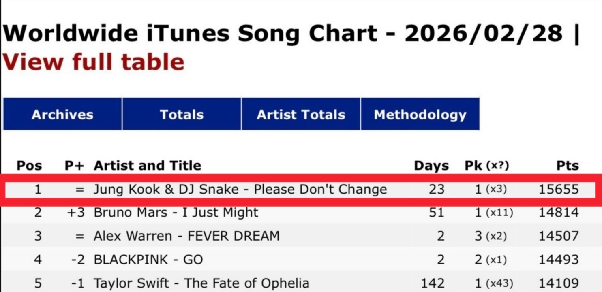
Task: Click the Pts column header
Action: click(567, 166)
